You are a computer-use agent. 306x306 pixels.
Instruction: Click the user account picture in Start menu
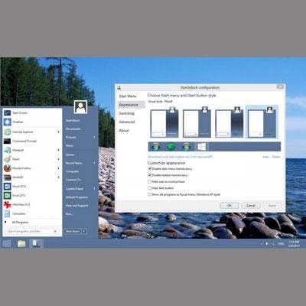tap(80, 107)
